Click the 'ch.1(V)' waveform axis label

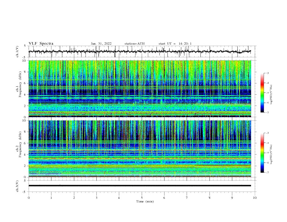[x=17, y=52]
